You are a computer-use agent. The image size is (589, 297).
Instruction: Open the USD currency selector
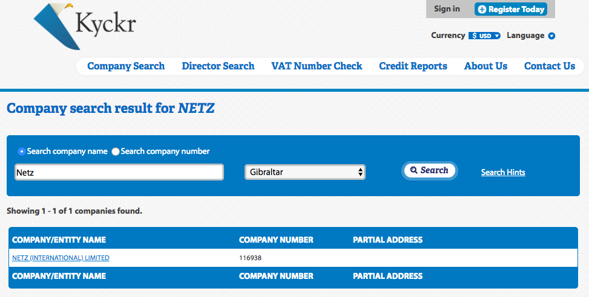(x=484, y=36)
